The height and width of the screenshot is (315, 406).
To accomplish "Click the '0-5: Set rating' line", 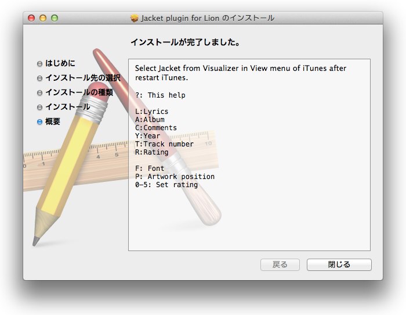I will (166, 184).
